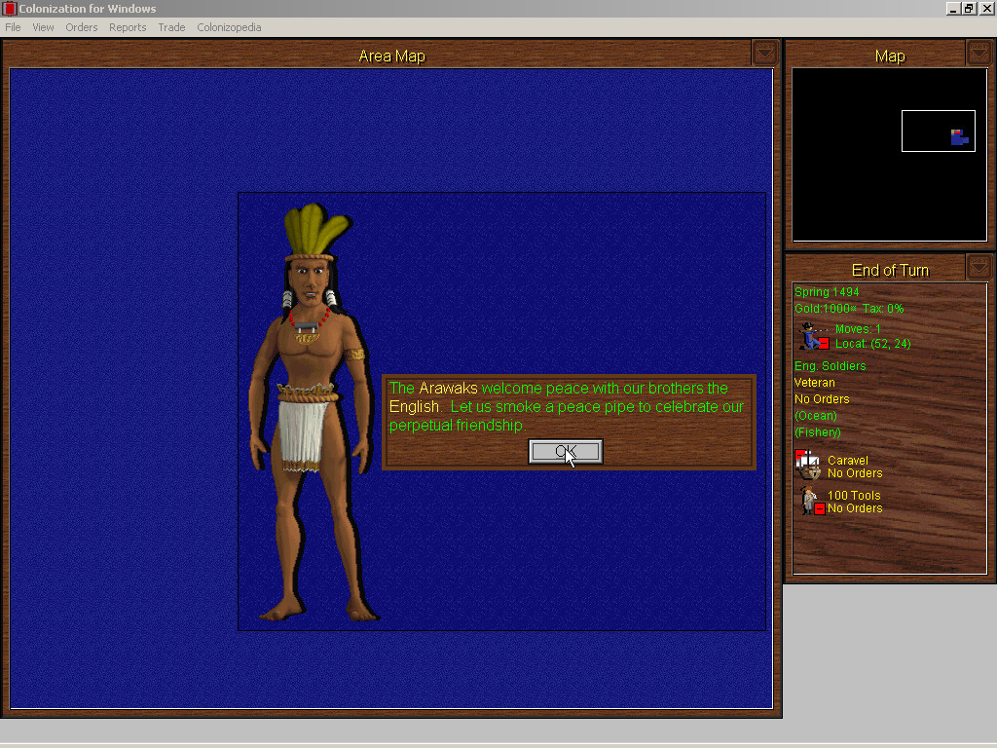Click the 'Map' panel title
Image resolution: width=997 pixels, height=748 pixels.
890,56
